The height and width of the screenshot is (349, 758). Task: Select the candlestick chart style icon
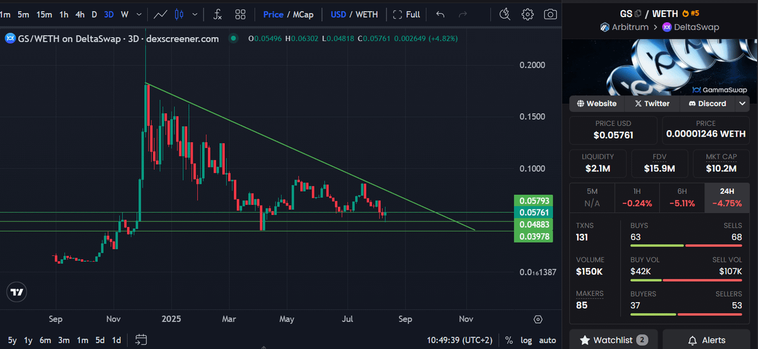tap(178, 14)
